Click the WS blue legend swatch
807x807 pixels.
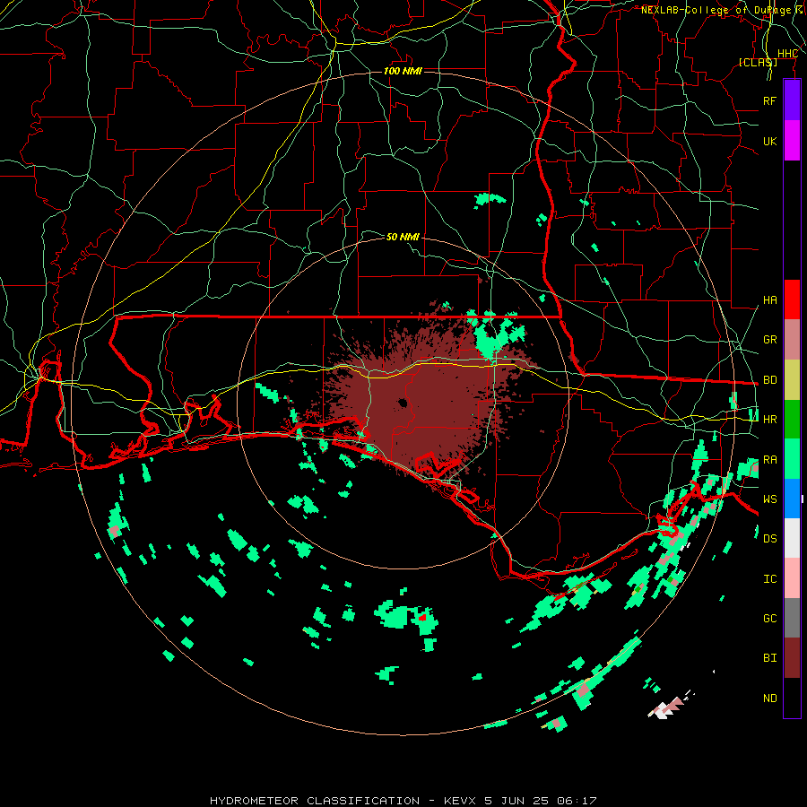pos(792,499)
